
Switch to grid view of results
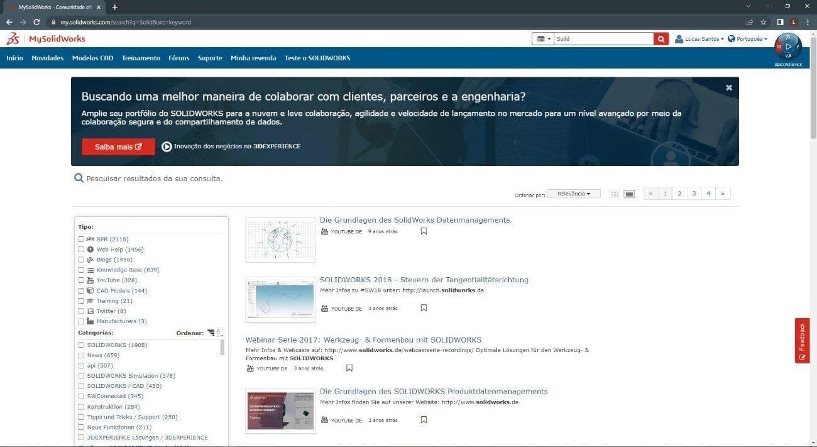tap(615, 194)
